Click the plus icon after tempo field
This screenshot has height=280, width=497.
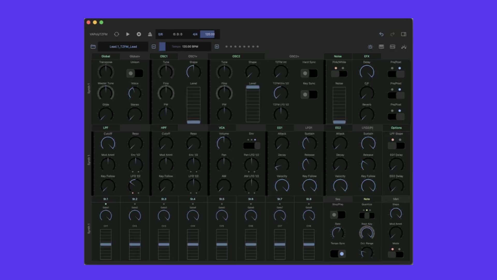click(217, 47)
